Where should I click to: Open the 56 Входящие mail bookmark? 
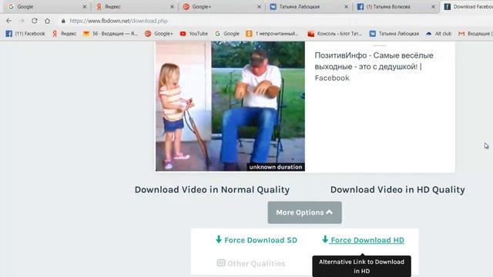(110, 34)
